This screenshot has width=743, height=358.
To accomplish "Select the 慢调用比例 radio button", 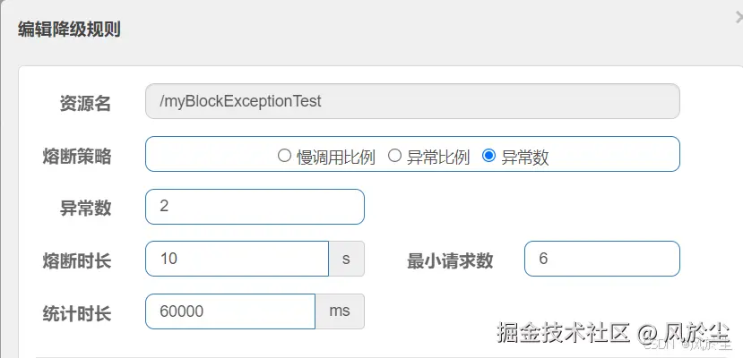I will point(284,156).
